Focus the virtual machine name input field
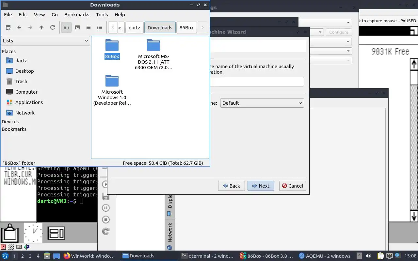418x261 pixels. click(257, 82)
